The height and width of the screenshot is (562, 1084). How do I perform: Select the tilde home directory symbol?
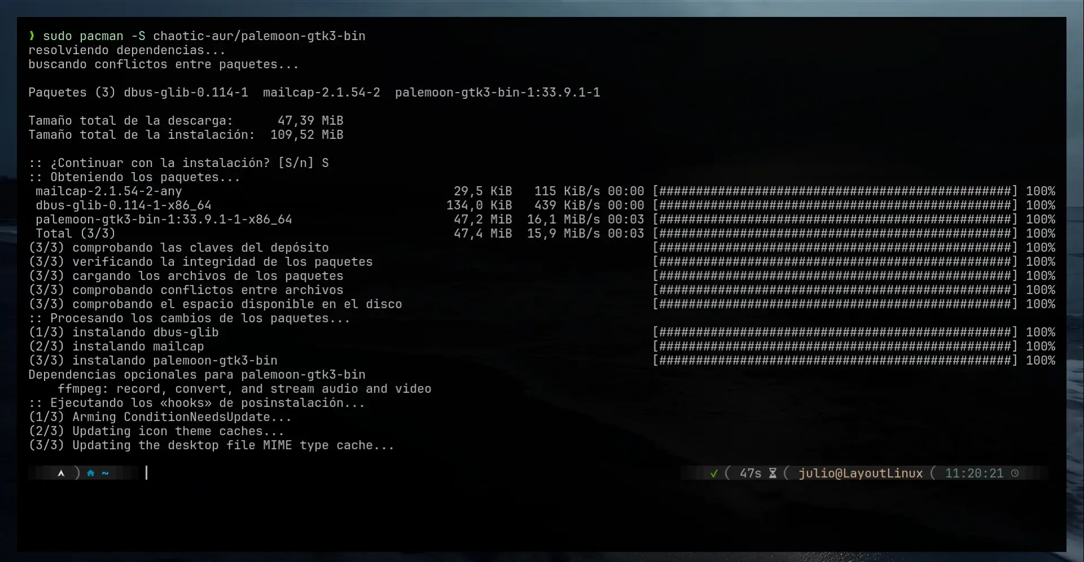pos(104,473)
